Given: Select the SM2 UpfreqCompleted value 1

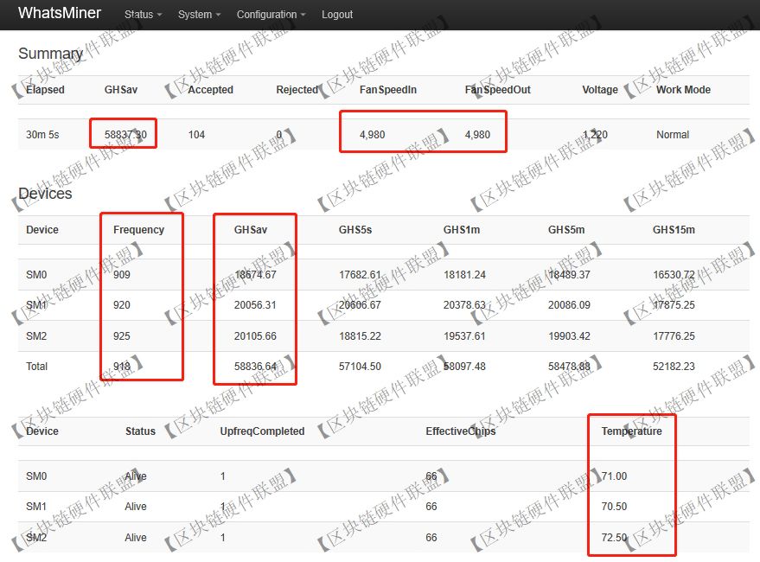Looking at the screenshot, I should (223, 538).
